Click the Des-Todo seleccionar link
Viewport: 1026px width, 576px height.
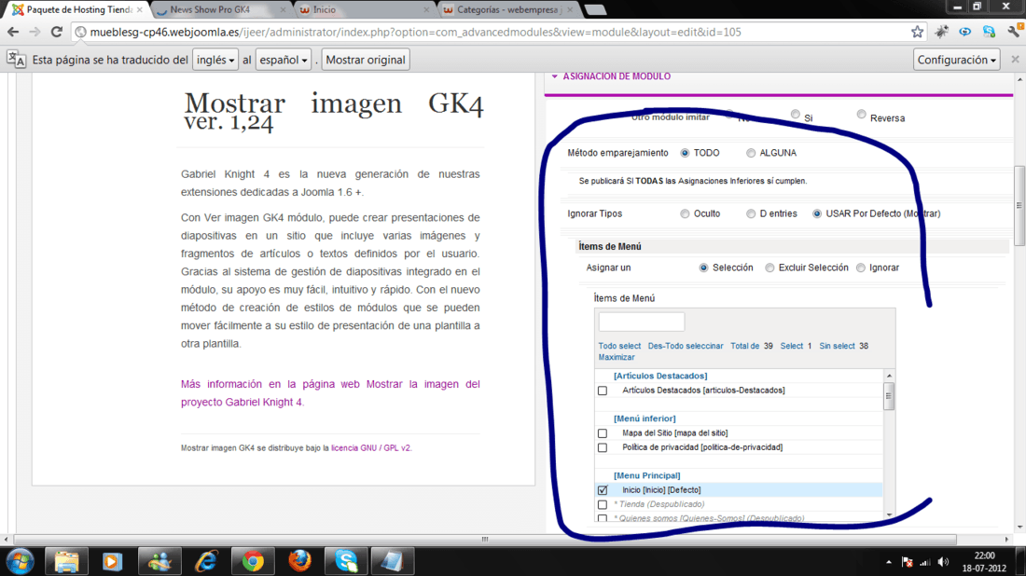(686, 346)
